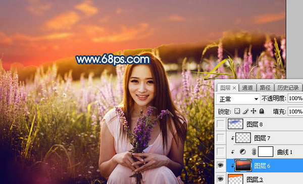Click the 不透明度 100% input field
This screenshot has height=184, width=303.
coord(295,98)
